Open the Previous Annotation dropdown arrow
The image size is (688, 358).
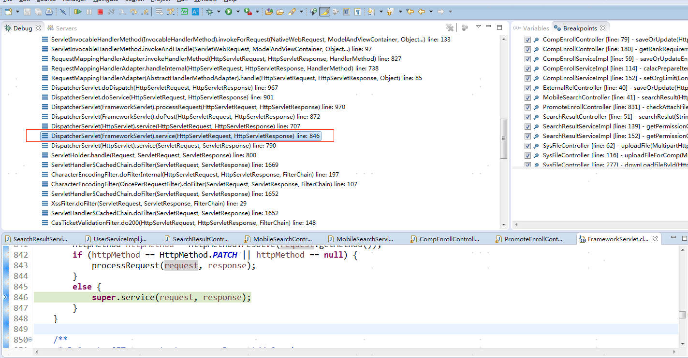tap(400, 12)
